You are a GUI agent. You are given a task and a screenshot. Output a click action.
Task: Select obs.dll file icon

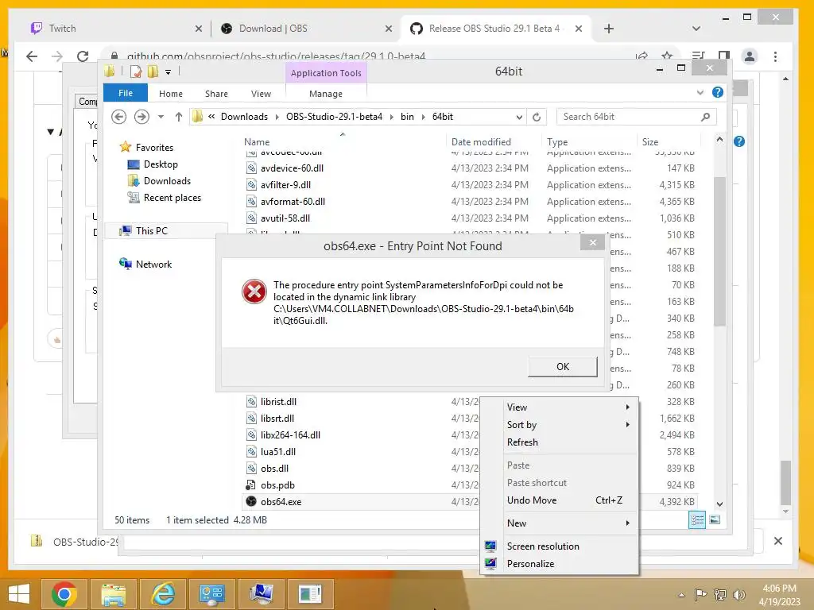click(251, 468)
